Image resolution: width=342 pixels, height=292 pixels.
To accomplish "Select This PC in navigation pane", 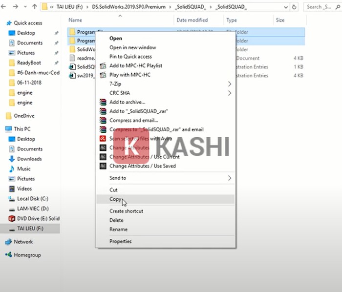I will pos(22,129).
